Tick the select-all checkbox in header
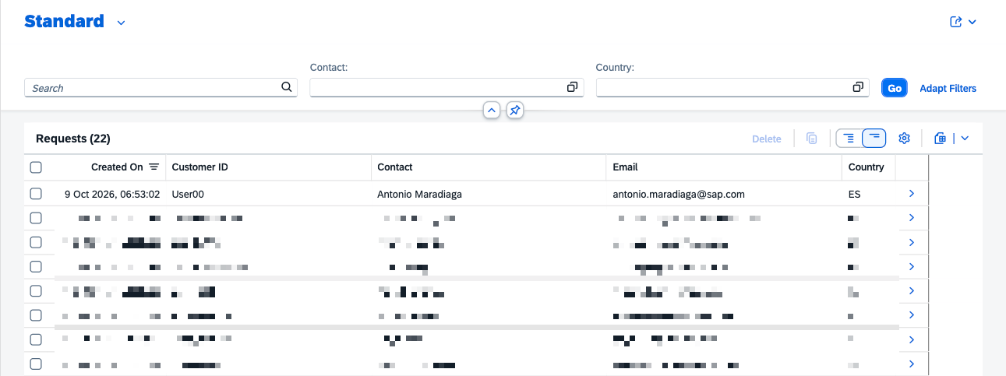 [x=36, y=167]
